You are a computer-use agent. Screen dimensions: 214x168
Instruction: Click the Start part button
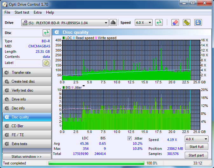tap(197, 155)
